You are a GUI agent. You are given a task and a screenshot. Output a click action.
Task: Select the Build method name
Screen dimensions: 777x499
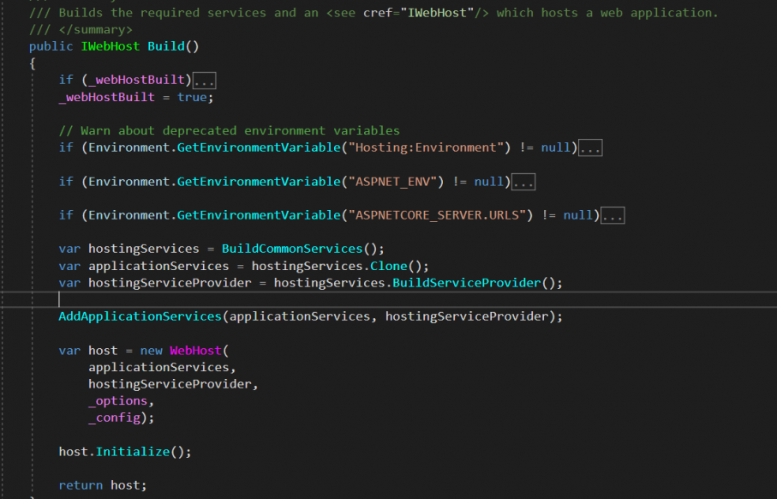pos(165,45)
